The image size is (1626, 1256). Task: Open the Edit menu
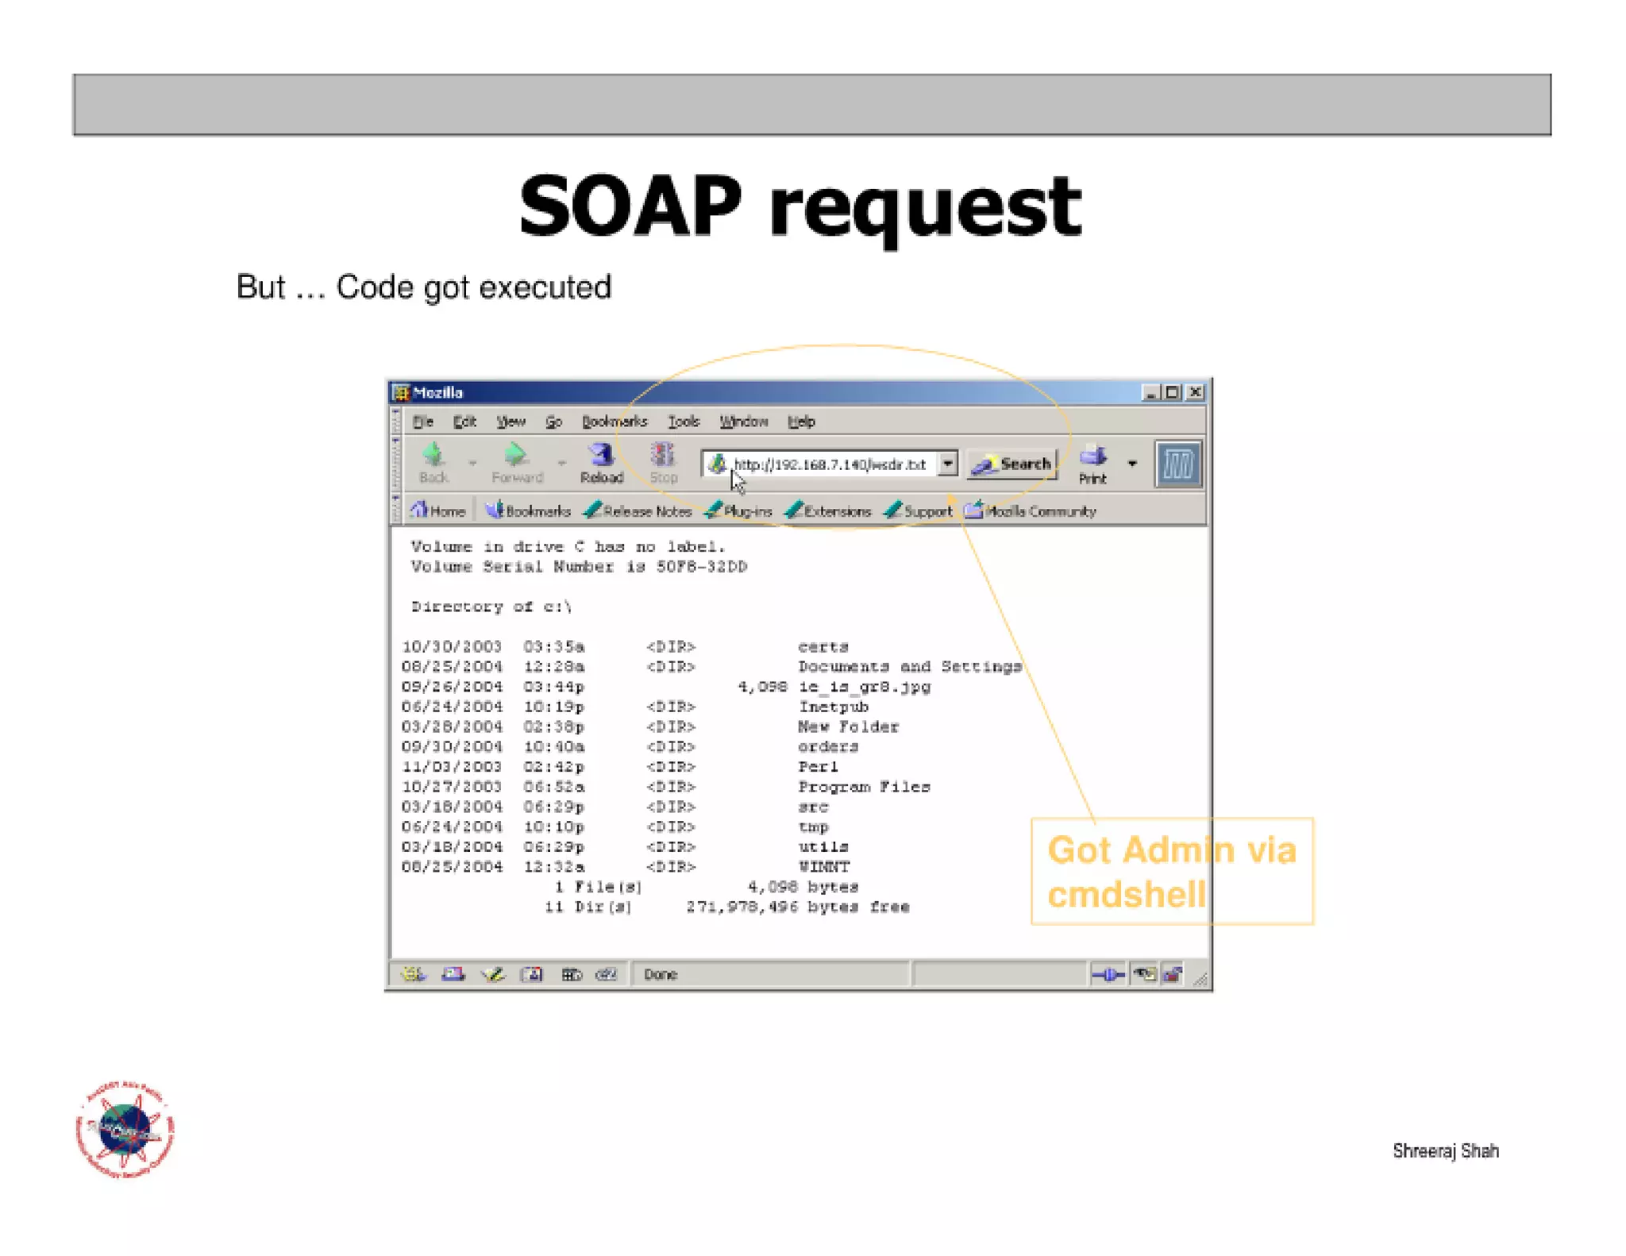click(x=464, y=422)
